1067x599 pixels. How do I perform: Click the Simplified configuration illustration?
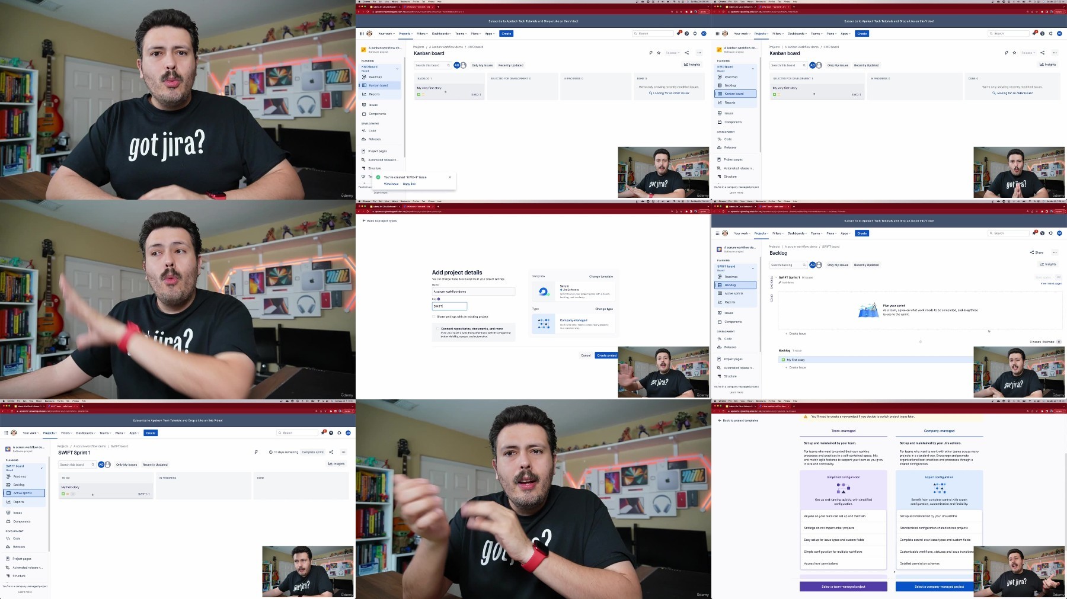click(843, 488)
